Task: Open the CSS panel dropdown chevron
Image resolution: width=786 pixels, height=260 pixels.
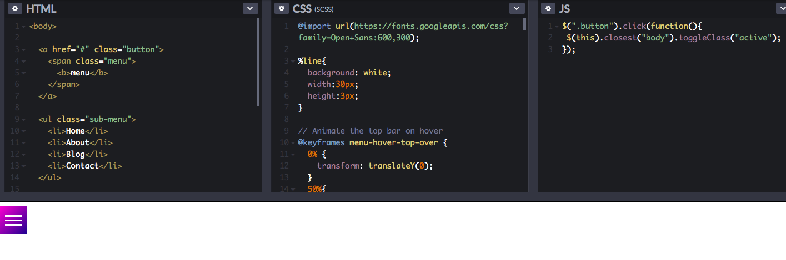Action: (517, 8)
